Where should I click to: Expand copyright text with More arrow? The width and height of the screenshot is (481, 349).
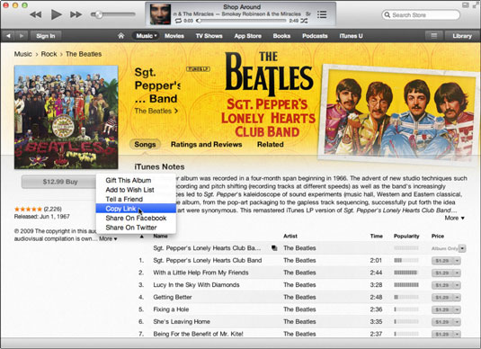(x=108, y=238)
